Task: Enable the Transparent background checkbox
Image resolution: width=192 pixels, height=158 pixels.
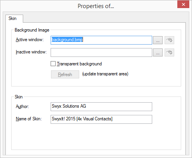Action: tap(53, 64)
